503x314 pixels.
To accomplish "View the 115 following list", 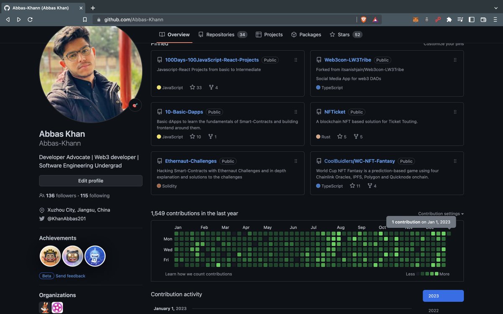I will click(x=95, y=196).
